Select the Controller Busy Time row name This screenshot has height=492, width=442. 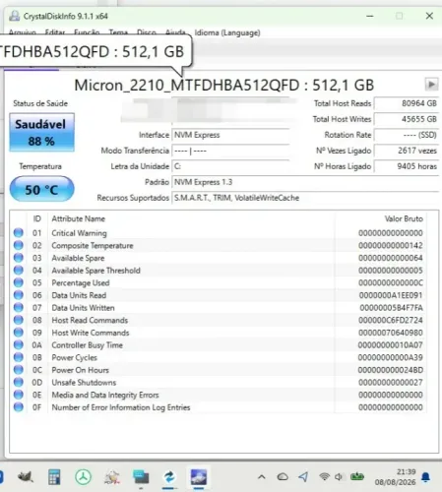(88, 345)
